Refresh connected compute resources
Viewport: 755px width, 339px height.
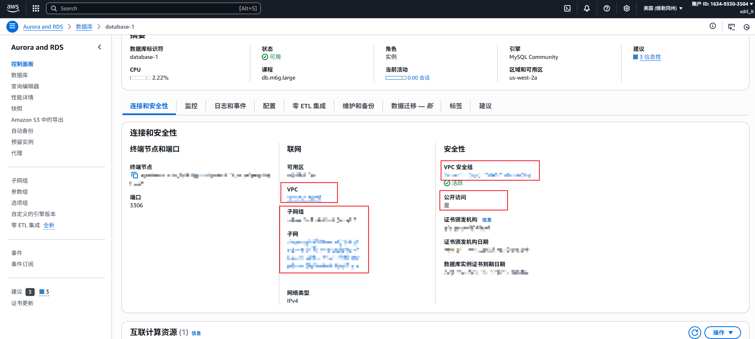(695, 333)
